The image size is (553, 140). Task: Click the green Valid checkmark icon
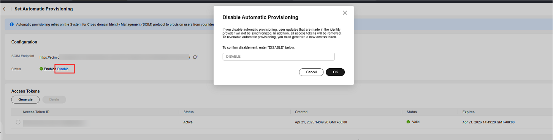(408, 122)
